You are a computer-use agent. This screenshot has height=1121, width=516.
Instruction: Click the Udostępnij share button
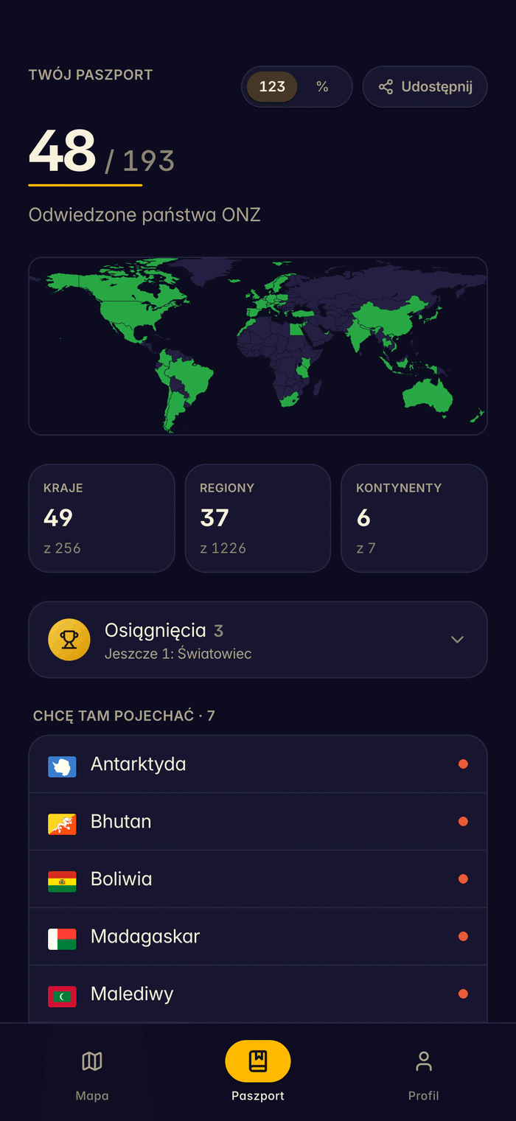tap(425, 87)
